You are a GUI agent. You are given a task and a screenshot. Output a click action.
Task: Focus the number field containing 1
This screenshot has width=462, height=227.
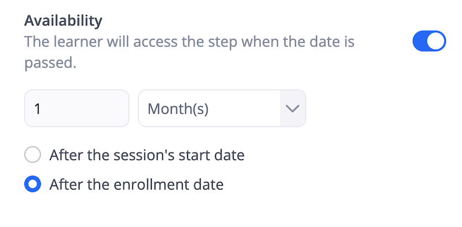[x=77, y=108]
